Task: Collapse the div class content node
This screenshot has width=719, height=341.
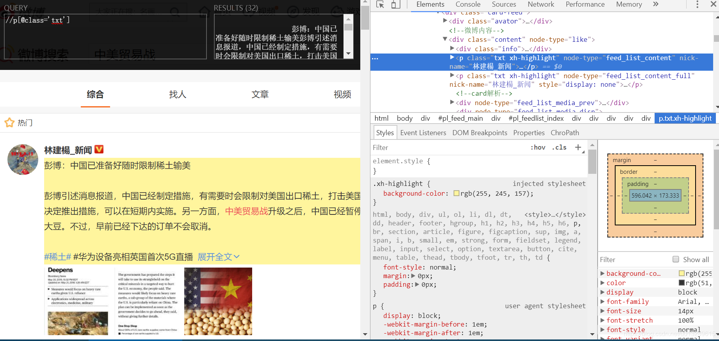Action: (445, 39)
